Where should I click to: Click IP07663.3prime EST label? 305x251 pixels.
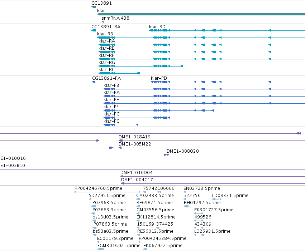[x=109, y=210]
